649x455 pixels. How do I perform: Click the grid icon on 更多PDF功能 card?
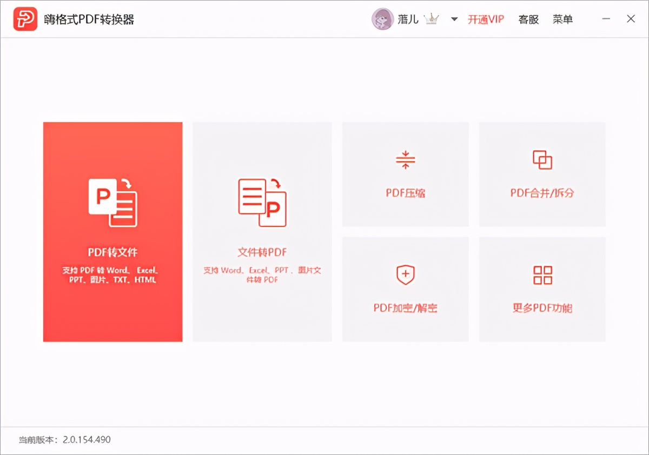542,275
